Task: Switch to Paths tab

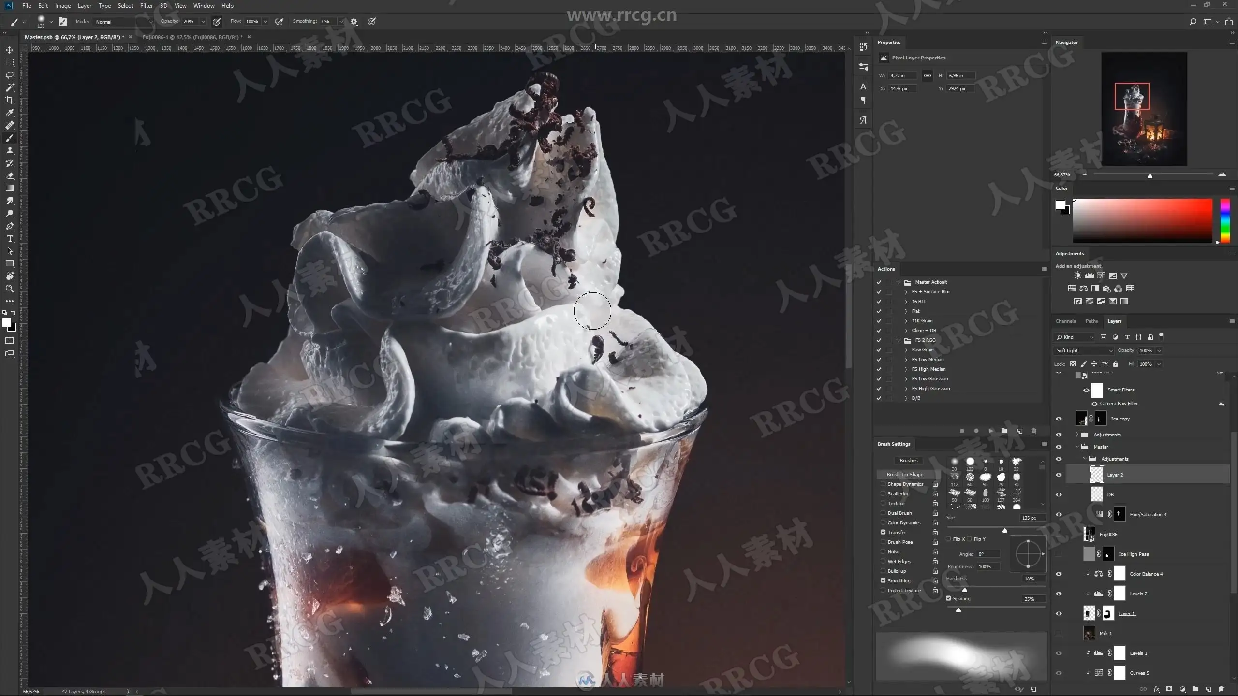Action: click(x=1091, y=321)
